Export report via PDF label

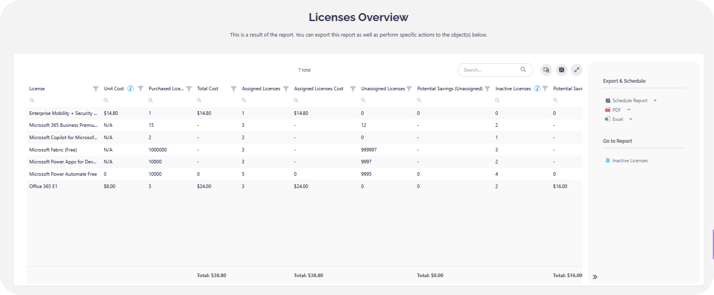617,110
